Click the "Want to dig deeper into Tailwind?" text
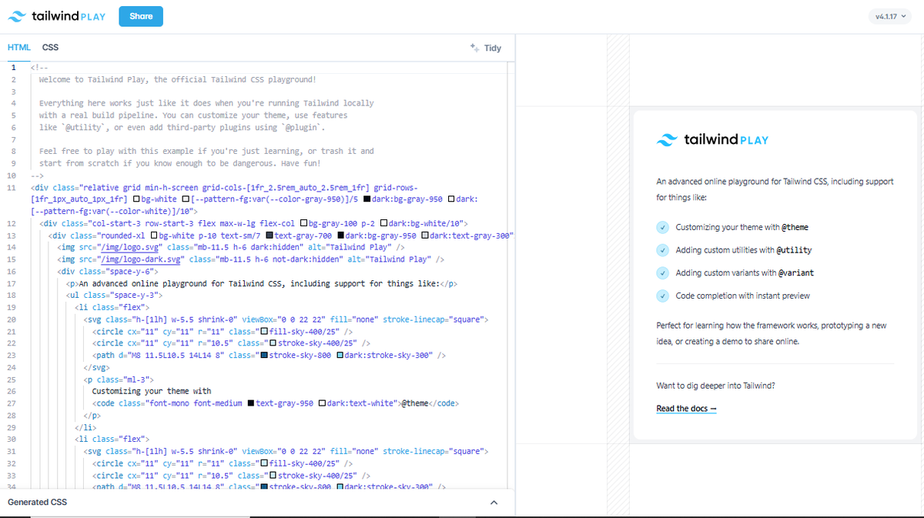Image resolution: width=924 pixels, height=518 pixels. click(715, 386)
